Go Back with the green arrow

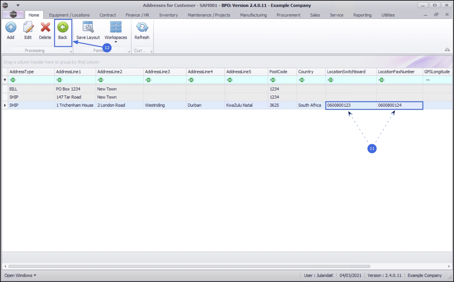coord(63,27)
